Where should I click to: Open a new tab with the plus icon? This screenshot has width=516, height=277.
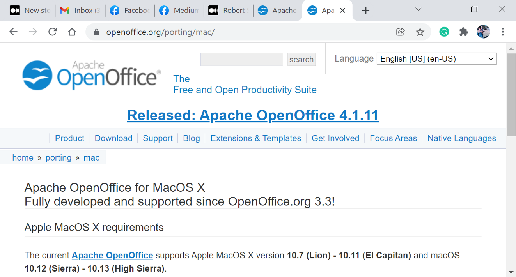(x=365, y=11)
